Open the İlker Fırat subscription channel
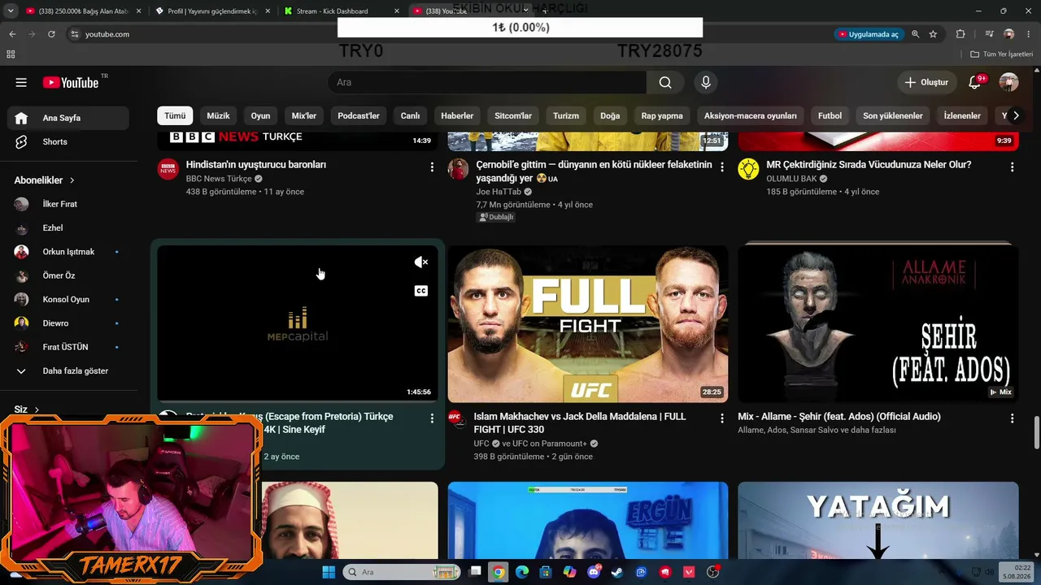This screenshot has height=585, width=1041. (x=68, y=204)
